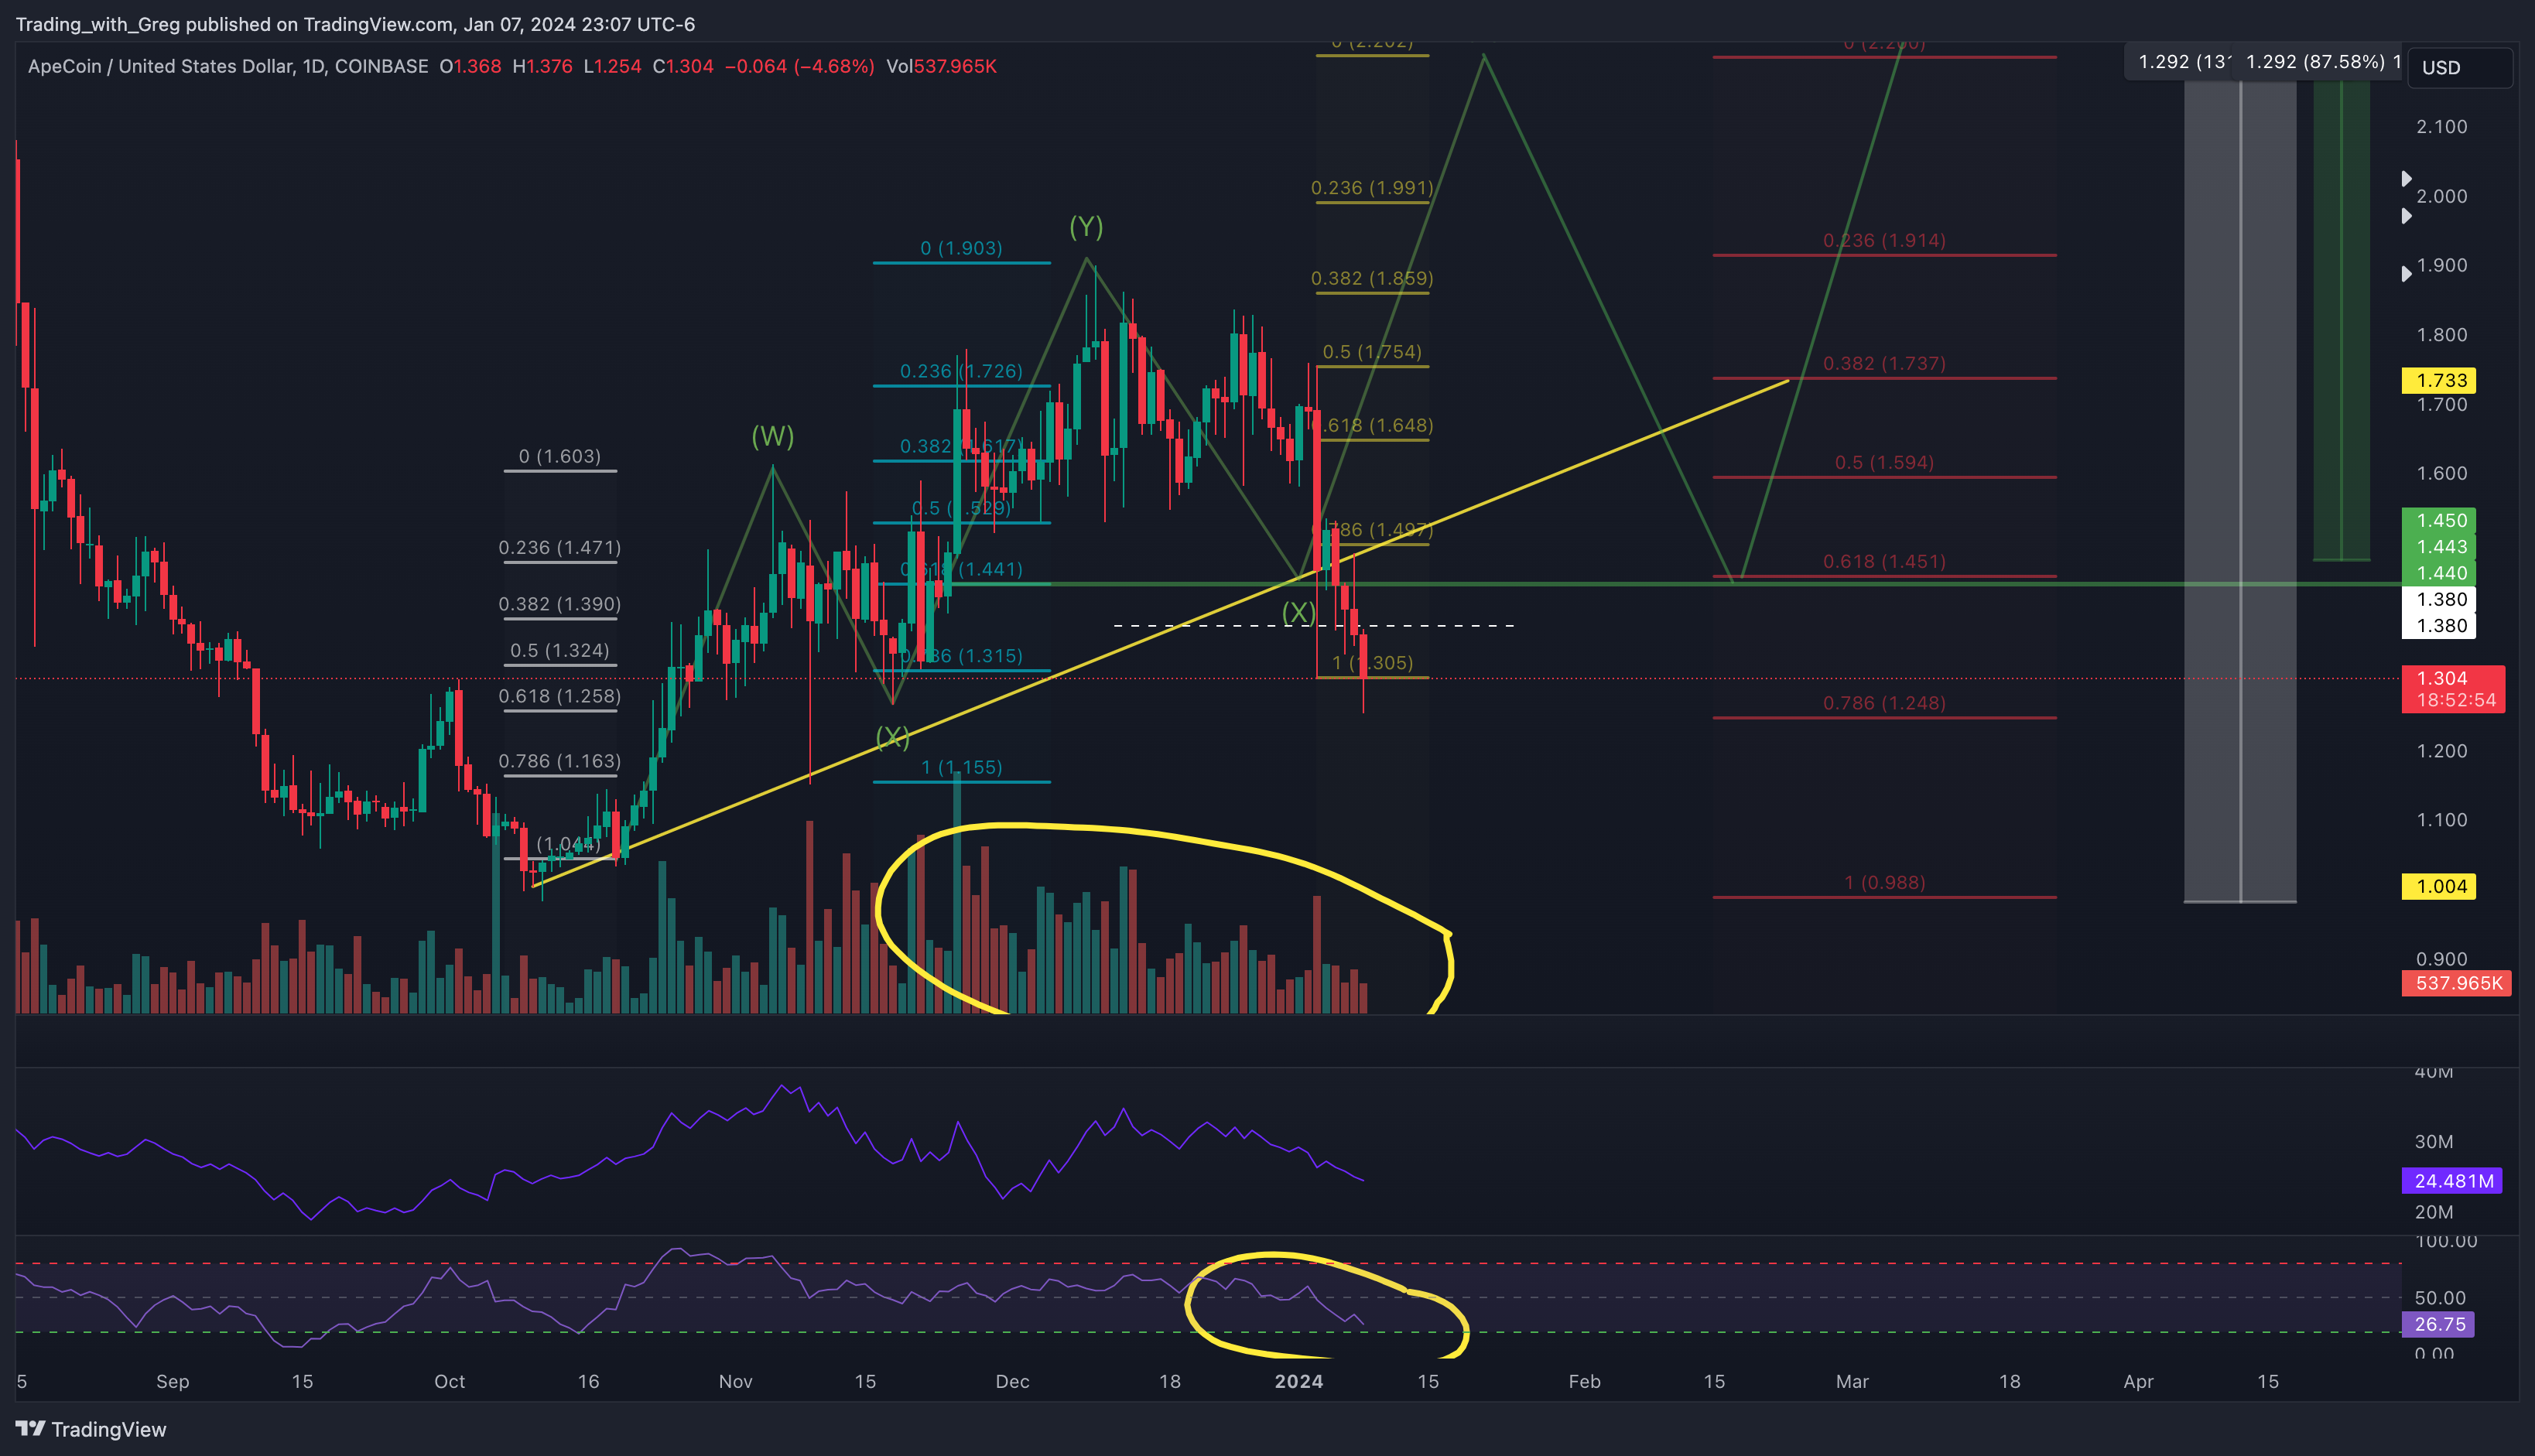The height and width of the screenshot is (1456, 2535).
Task: Select the yellow 1.733 price label
Action: 2439,380
